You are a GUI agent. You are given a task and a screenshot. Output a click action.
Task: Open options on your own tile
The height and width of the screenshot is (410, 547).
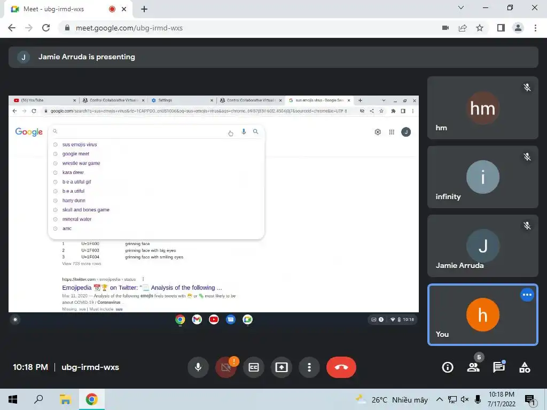click(527, 295)
